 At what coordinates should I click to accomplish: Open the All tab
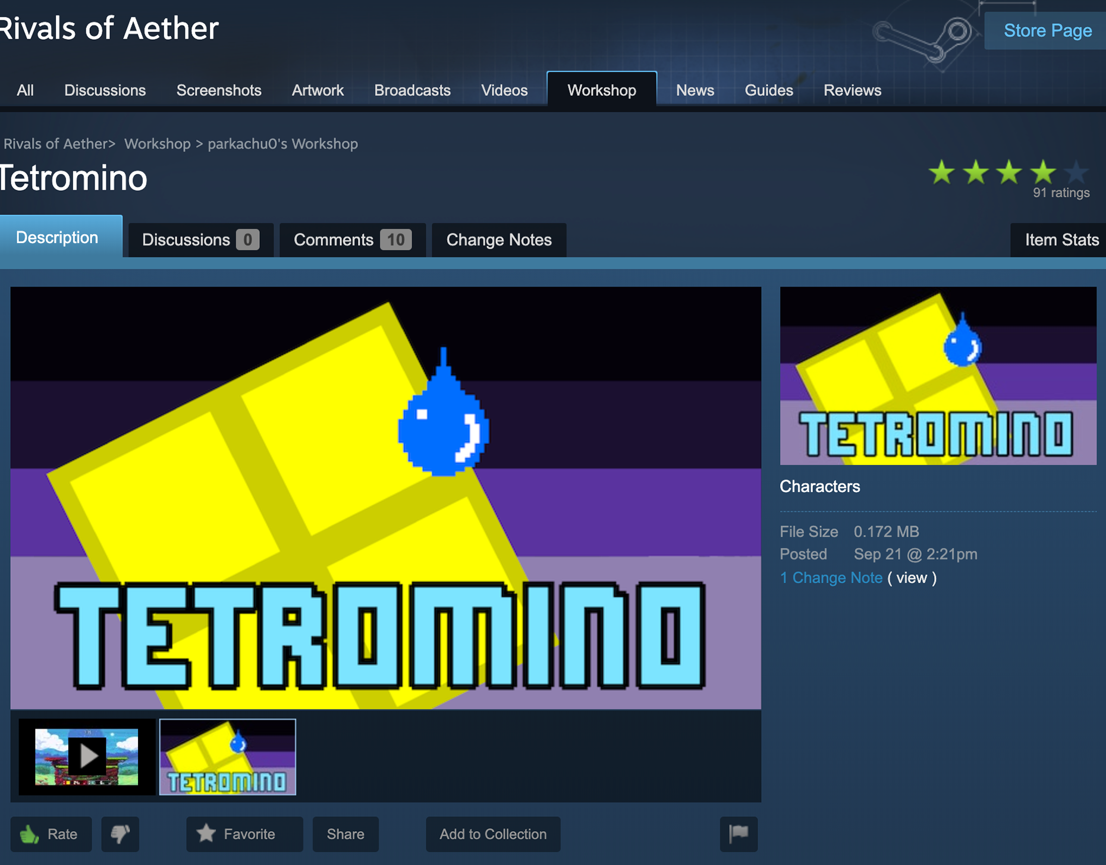tap(25, 90)
